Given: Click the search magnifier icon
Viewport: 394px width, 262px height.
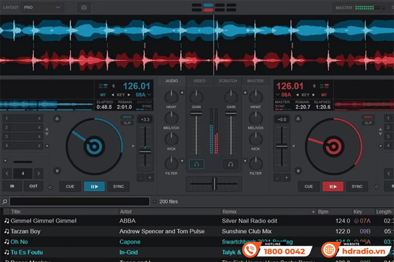Looking at the screenshot, I should coord(4,202).
